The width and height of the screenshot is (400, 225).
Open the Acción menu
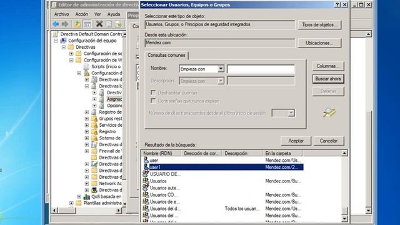(82, 14)
